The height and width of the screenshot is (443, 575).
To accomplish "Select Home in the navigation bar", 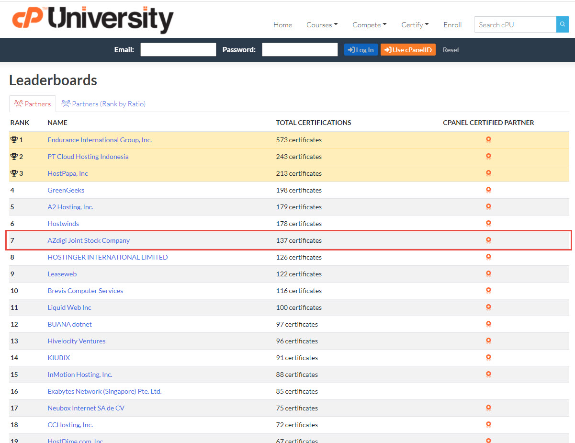I will [282, 24].
